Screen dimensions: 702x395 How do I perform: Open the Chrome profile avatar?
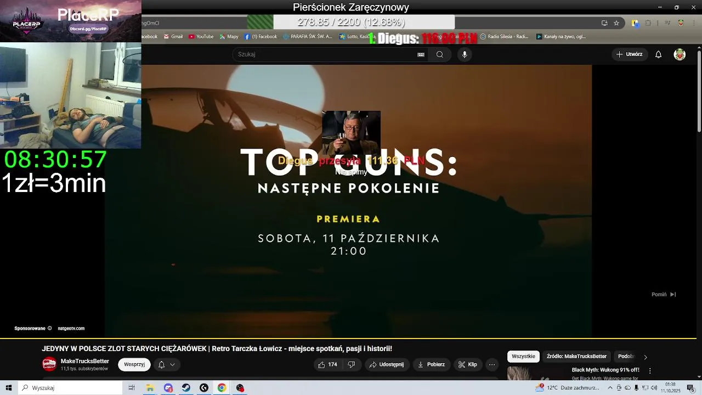point(681,23)
